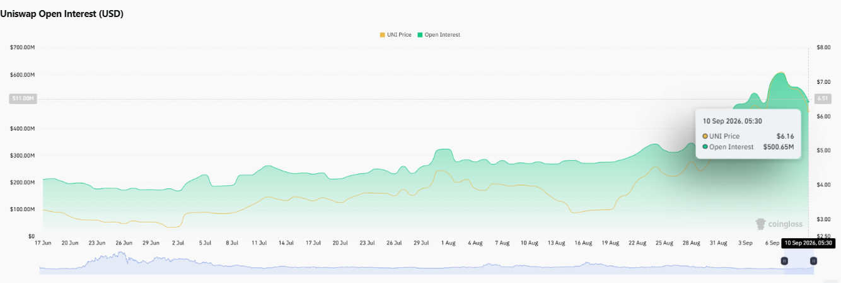Click the 26 Jul date label

coord(395,243)
